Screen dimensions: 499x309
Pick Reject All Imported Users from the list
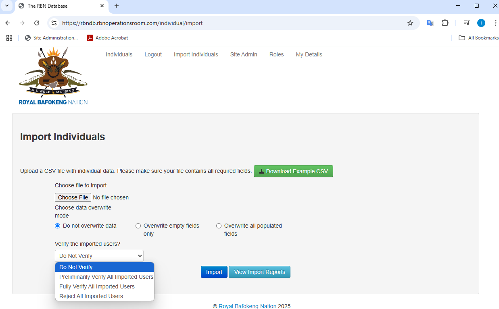[91, 296]
